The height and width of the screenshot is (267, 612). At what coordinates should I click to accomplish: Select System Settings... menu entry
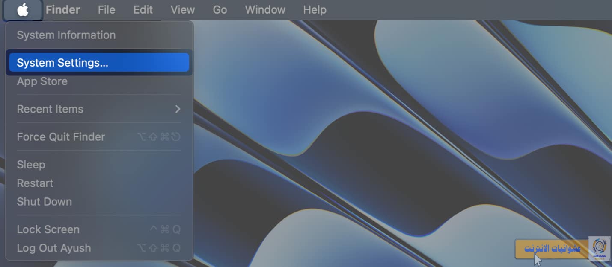click(x=99, y=63)
